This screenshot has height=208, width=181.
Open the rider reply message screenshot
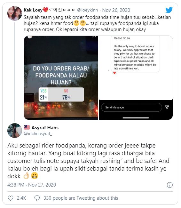[x=136, y=78]
